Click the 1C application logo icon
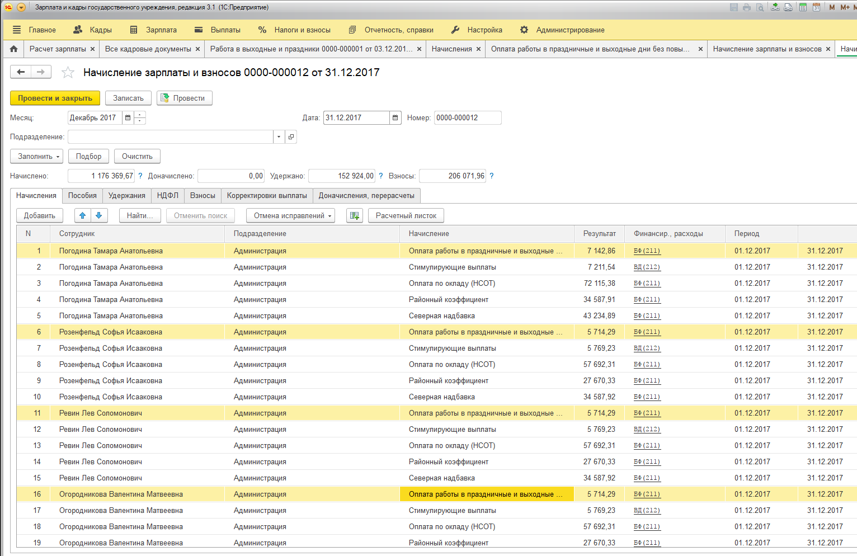Image resolution: width=857 pixels, height=556 pixels. click(8, 7)
